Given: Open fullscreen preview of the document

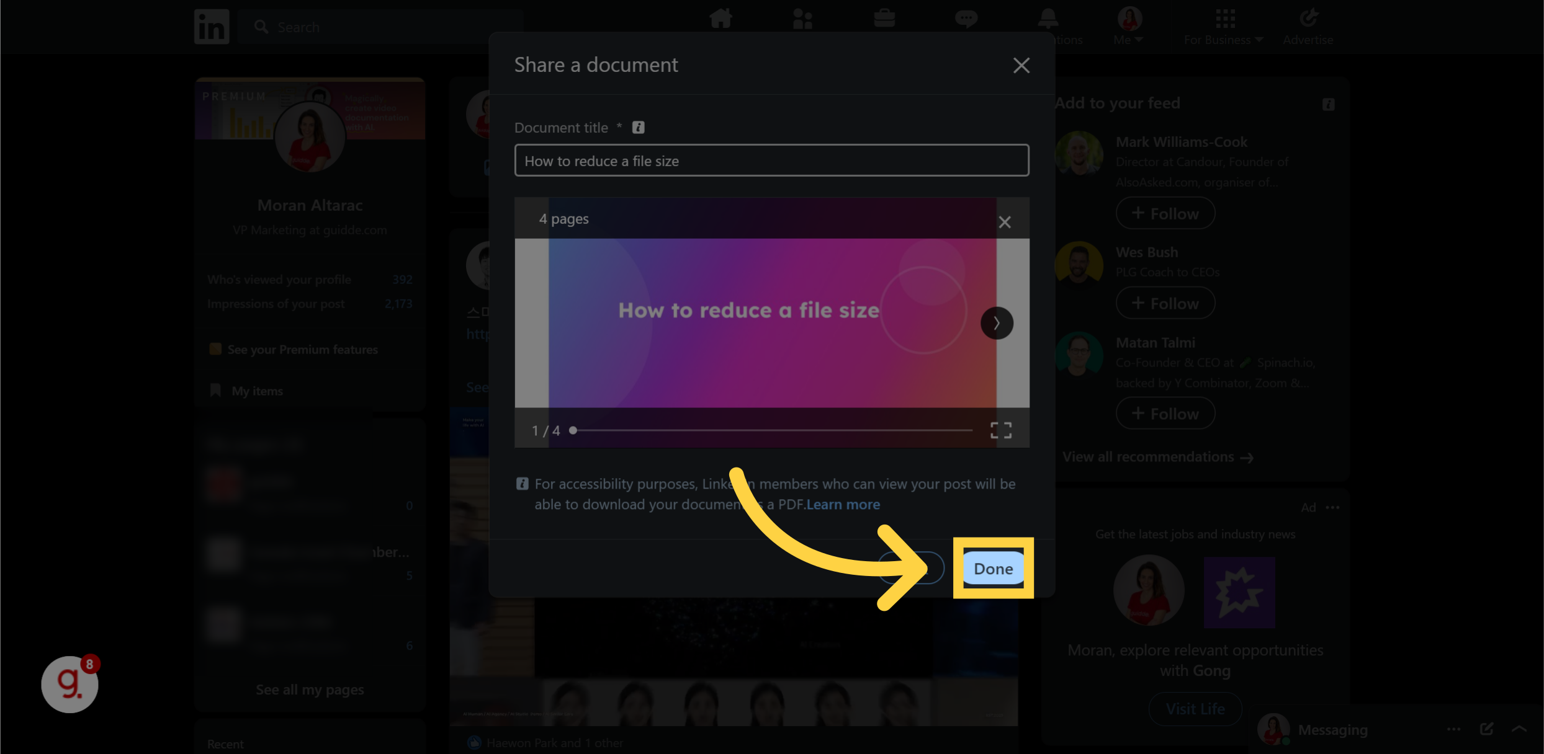Looking at the screenshot, I should click(x=1001, y=430).
